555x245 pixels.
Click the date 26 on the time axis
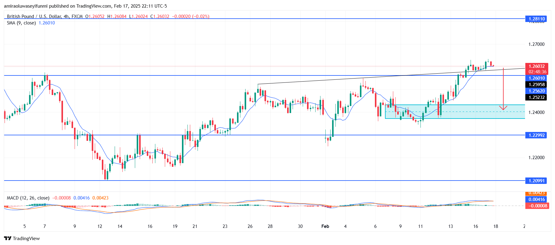pos(250,226)
